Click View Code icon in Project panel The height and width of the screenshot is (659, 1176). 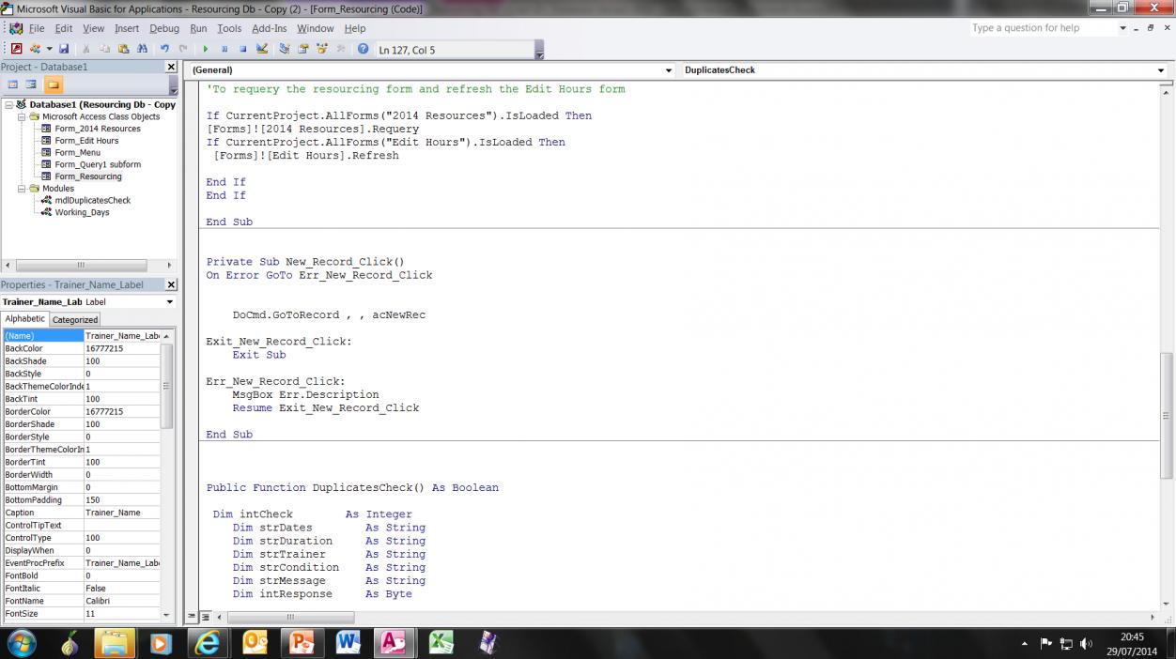(x=13, y=84)
